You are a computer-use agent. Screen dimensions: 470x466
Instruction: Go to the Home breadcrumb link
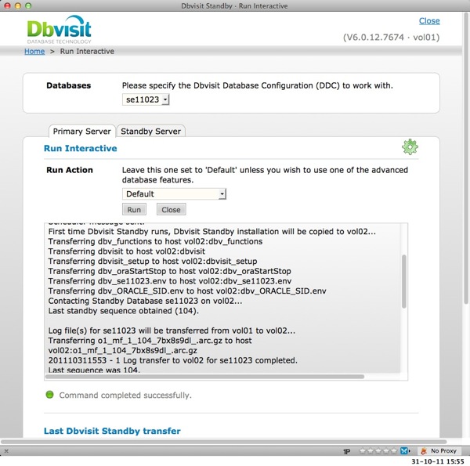coord(34,51)
